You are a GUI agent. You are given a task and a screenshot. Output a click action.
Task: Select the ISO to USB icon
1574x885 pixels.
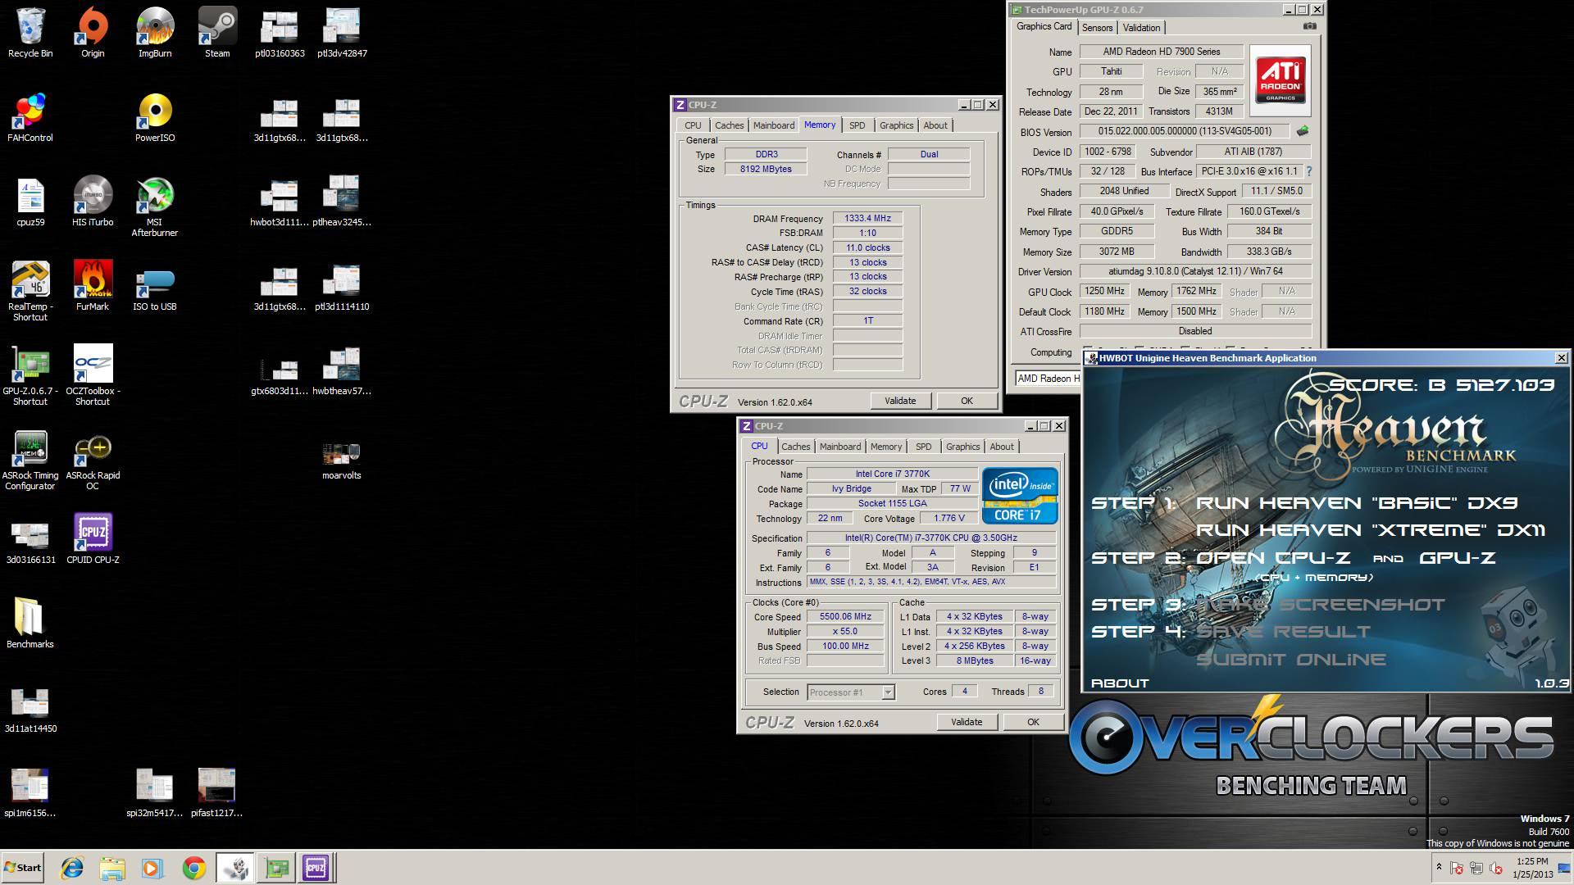click(155, 286)
